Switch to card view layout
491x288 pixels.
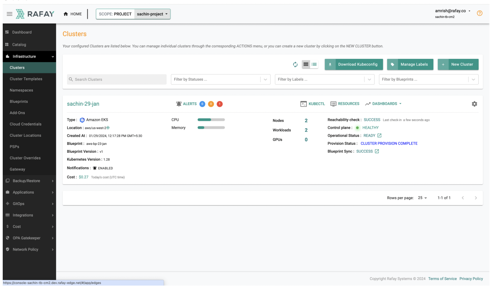point(306,64)
